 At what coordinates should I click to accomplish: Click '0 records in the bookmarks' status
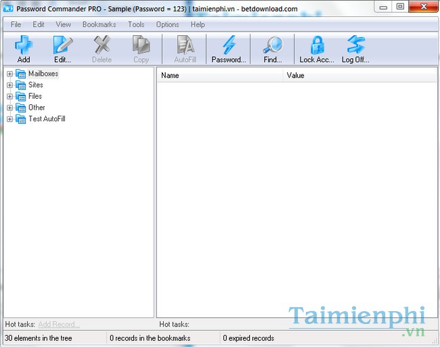click(x=150, y=338)
